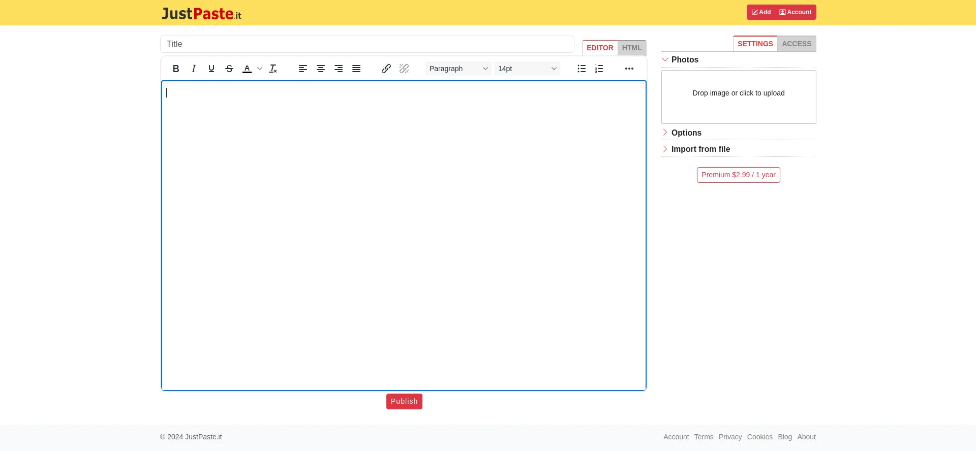Toggle italic formatting

click(194, 69)
